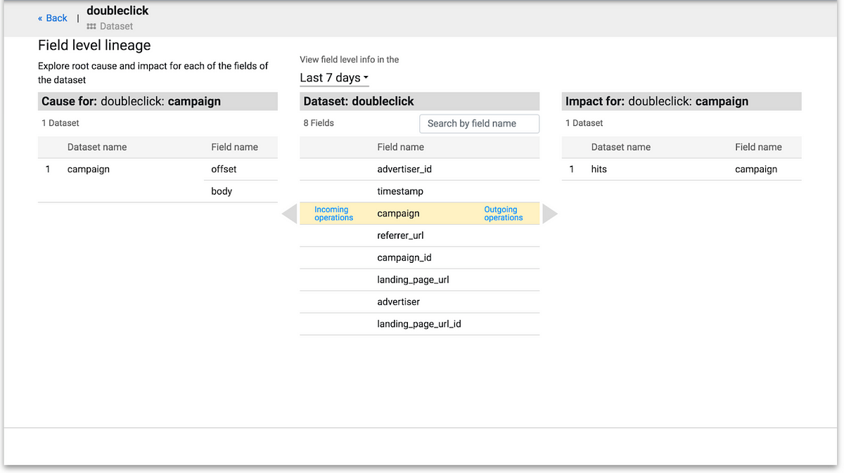Click the doubleclick title in header
The image size is (844, 473).
[x=117, y=11]
